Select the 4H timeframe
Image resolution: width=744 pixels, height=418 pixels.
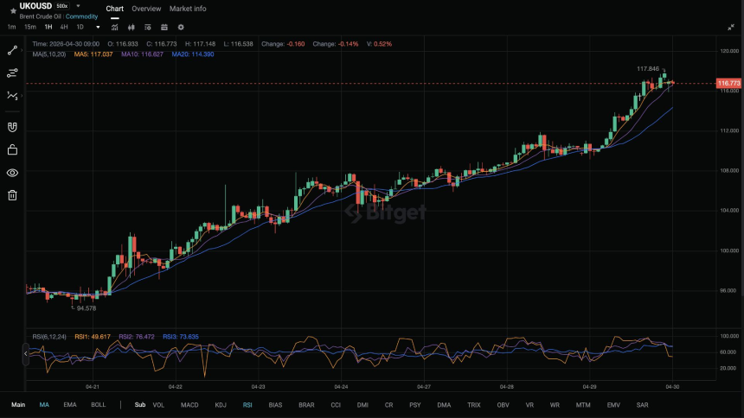point(63,27)
